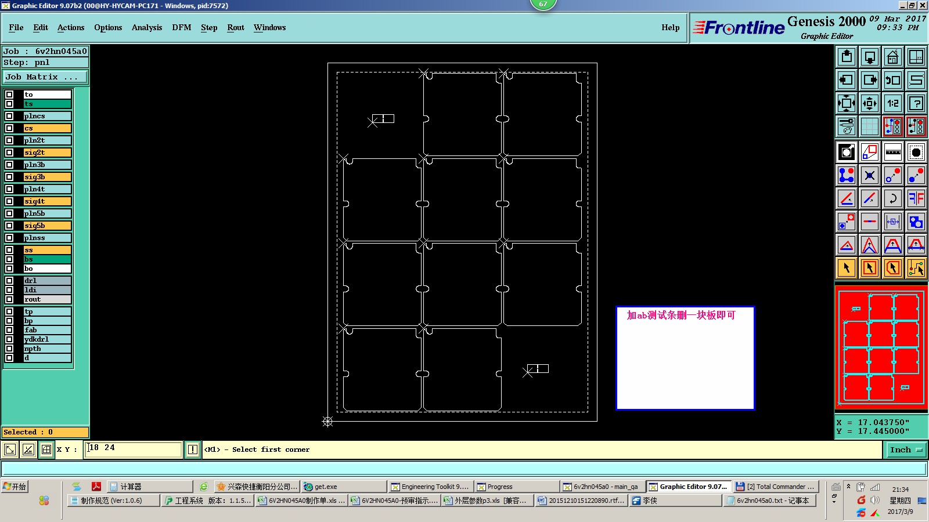Open the Inch units dropdown

point(906,449)
